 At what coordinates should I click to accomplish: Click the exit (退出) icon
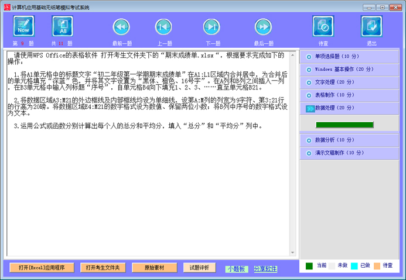371,26
